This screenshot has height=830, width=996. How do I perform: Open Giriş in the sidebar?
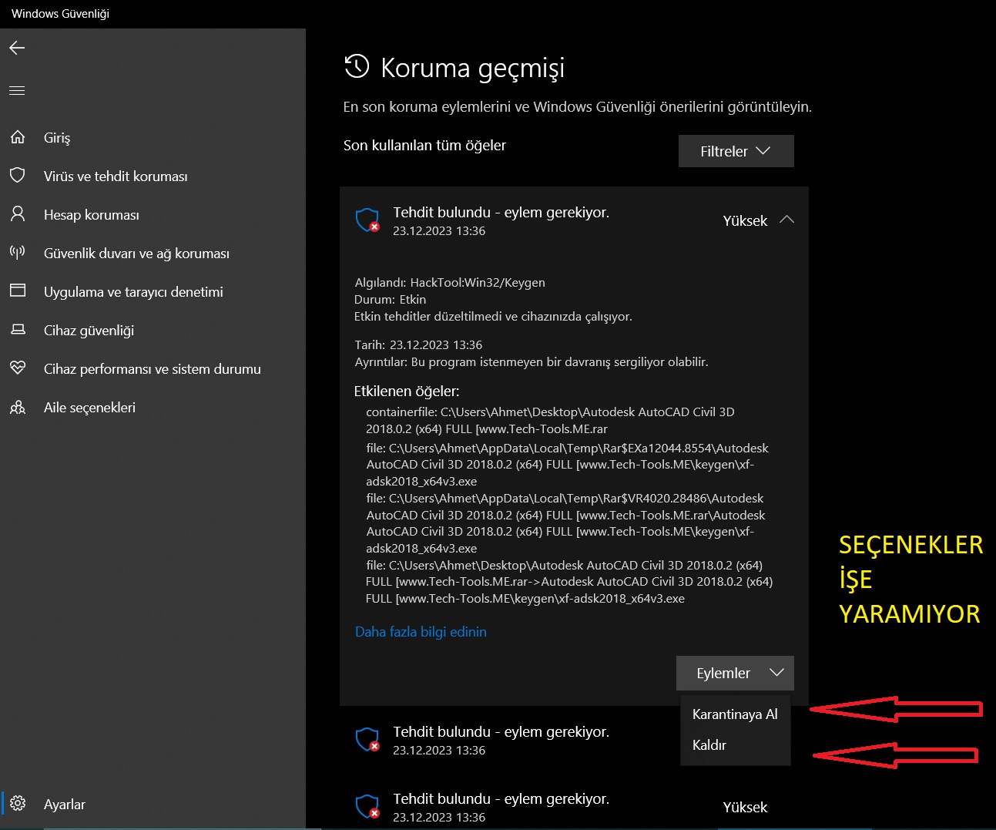click(x=57, y=137)
